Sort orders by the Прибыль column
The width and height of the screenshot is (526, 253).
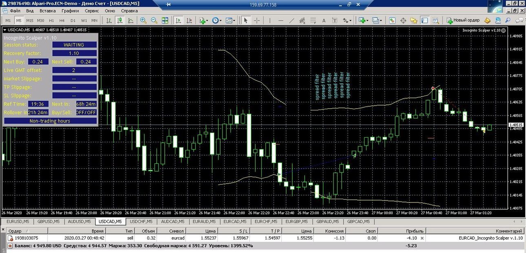tap(402, 231)
